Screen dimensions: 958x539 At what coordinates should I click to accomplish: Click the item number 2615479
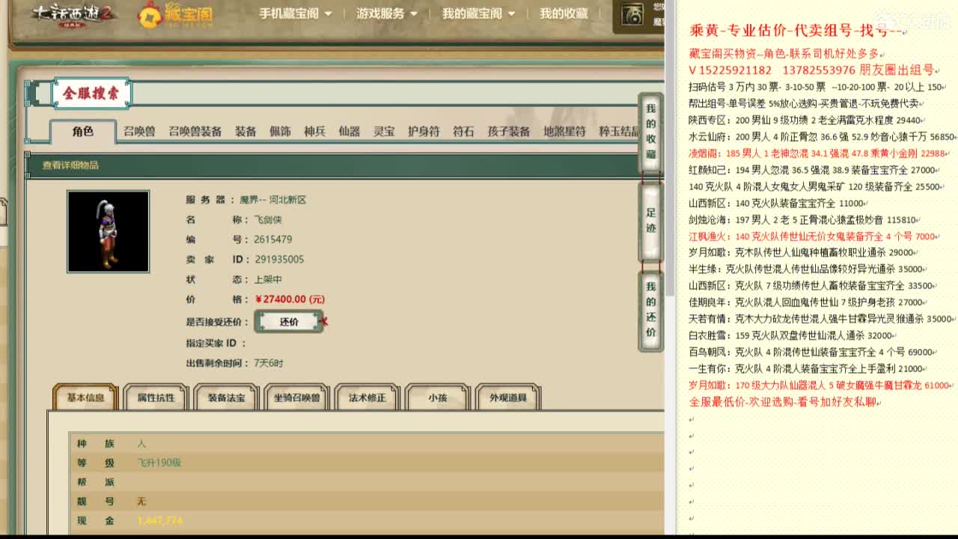273,240
